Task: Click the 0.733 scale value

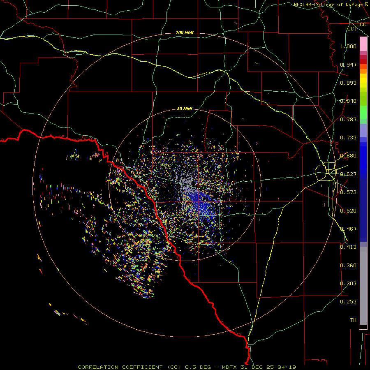Action: click(x=348, y=138)
